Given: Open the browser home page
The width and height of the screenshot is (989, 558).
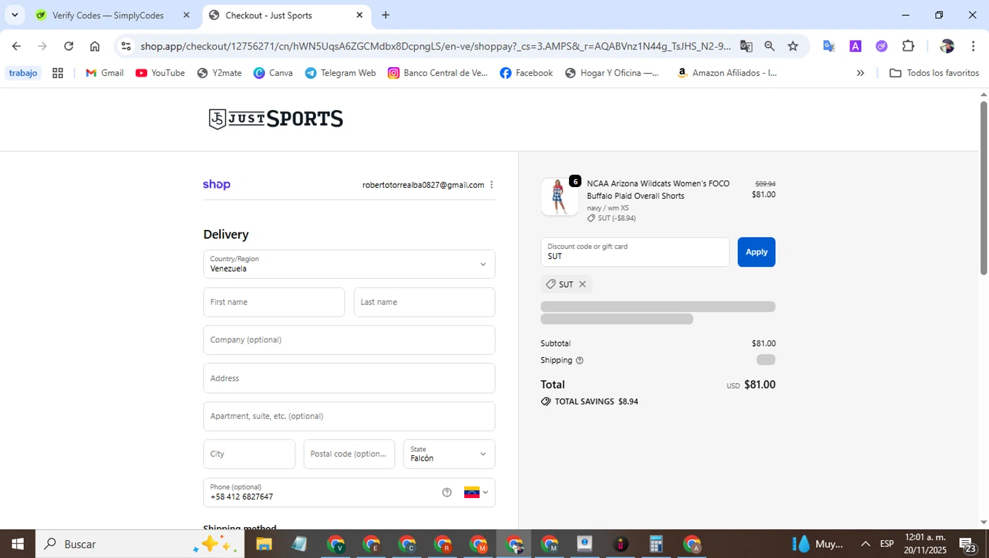Looking at the screenshot, I should tap(95, 46).
